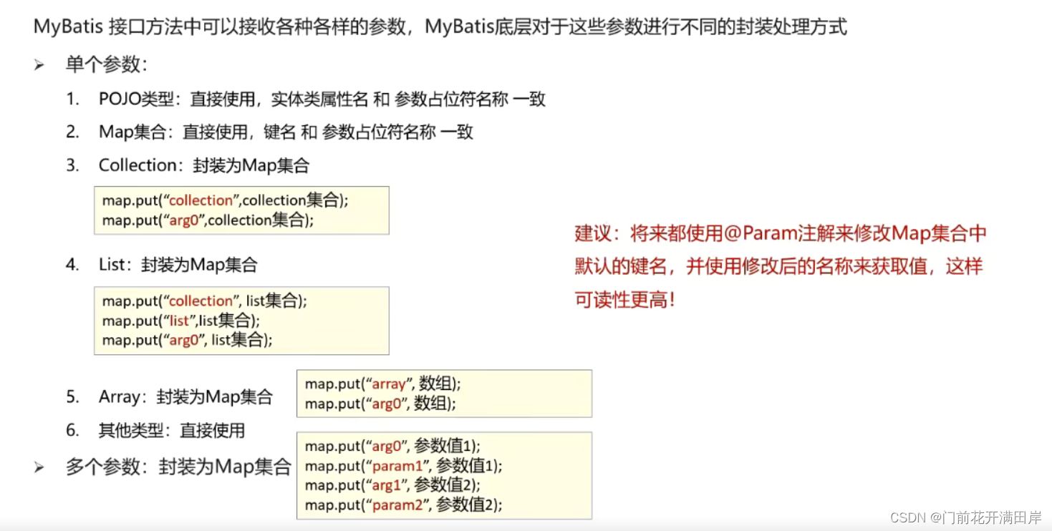Image resolution: width=1052 pixels, height=531 pixels.
Task: Click code line map.put("param2", 参数值2)
Action: pos(404,505)
